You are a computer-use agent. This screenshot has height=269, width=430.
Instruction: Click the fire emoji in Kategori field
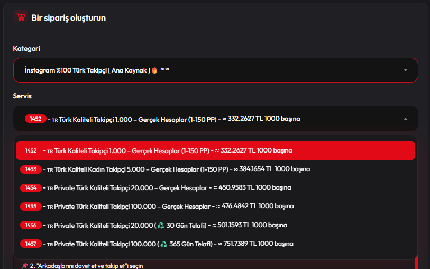[155, 70]
